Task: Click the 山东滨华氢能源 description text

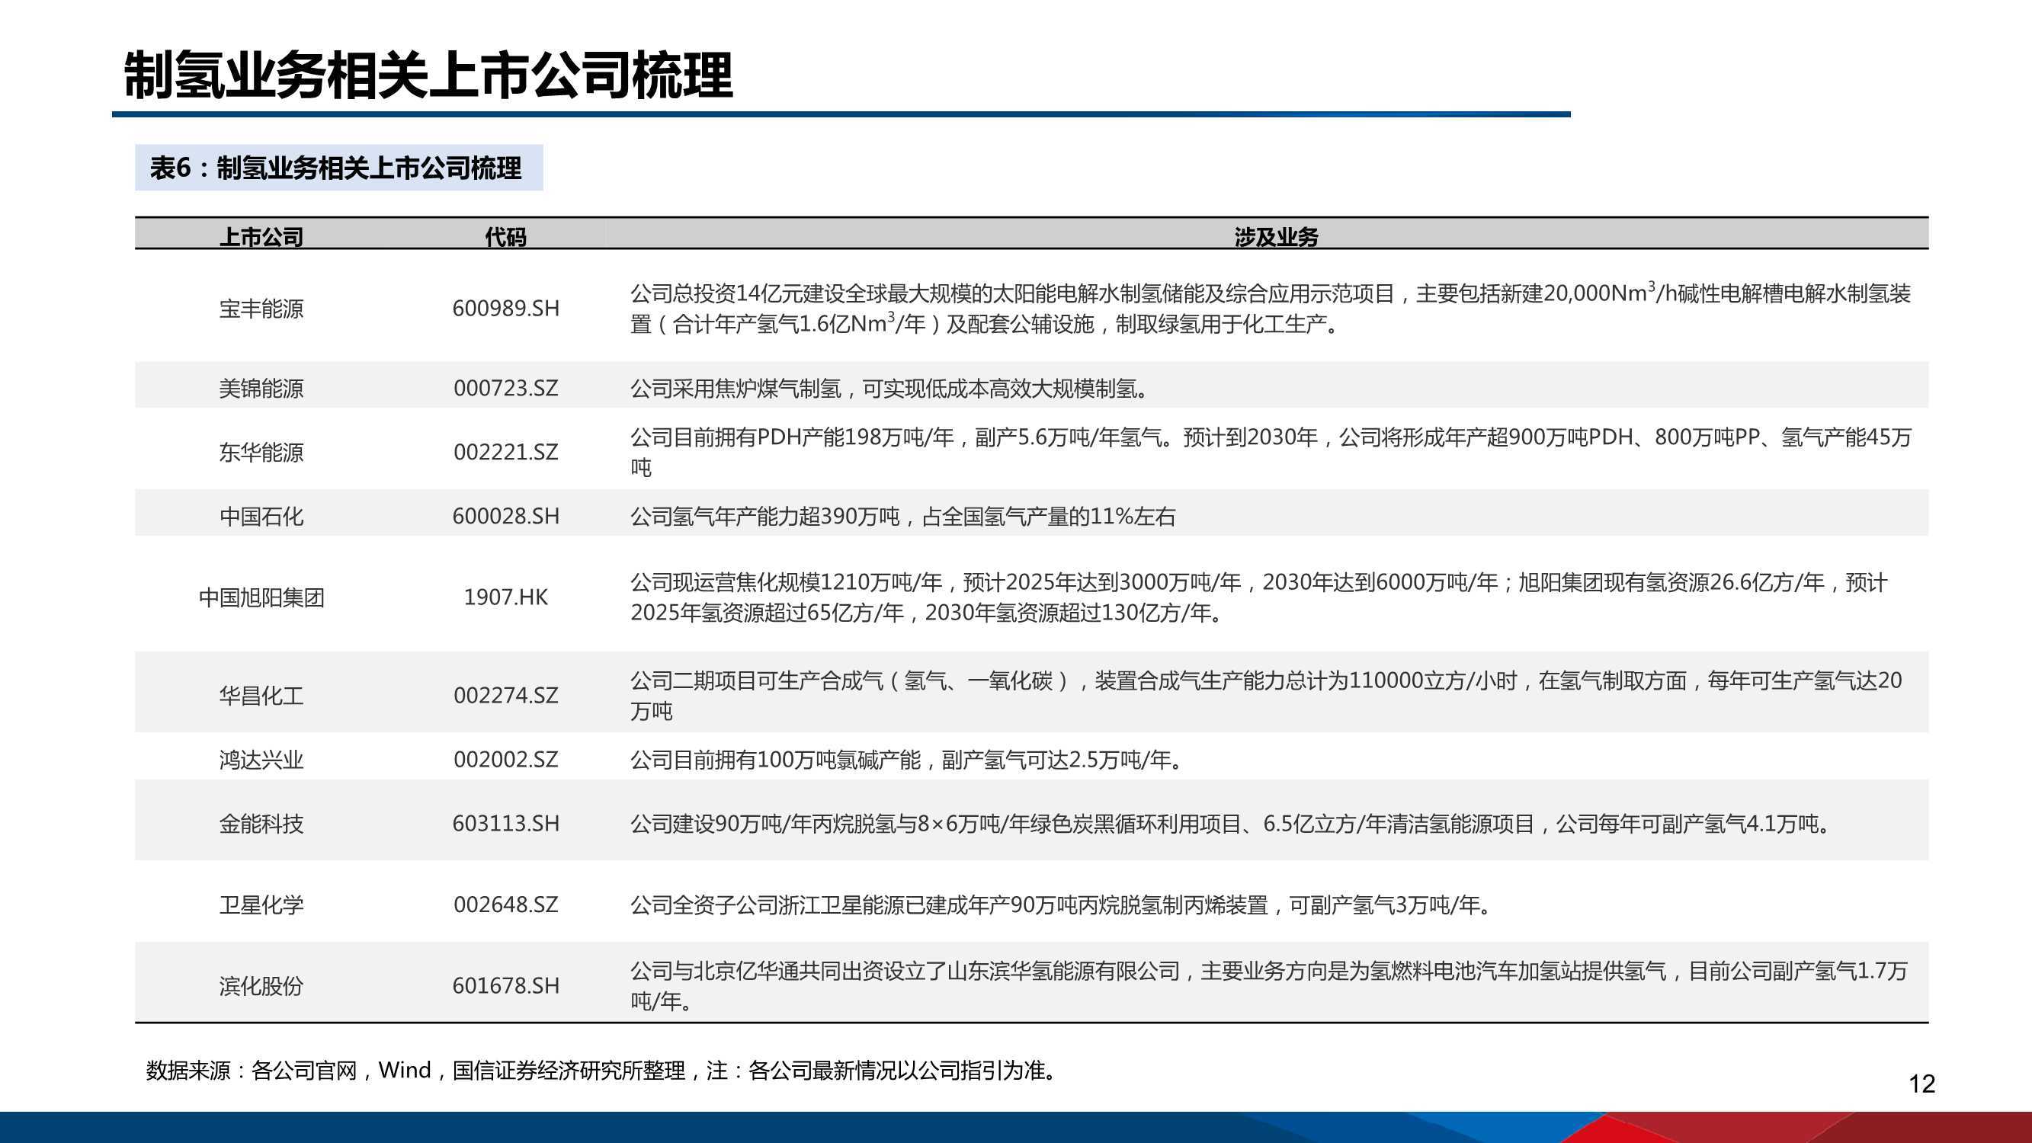Action: click(x=1268, y=985)
